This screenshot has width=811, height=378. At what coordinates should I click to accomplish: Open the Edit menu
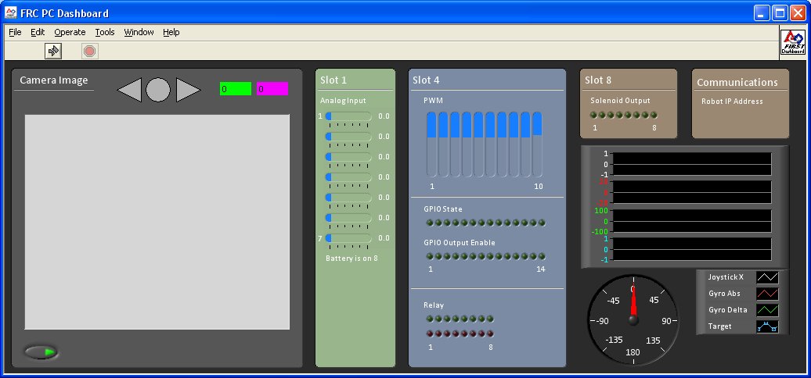point(38,32)
